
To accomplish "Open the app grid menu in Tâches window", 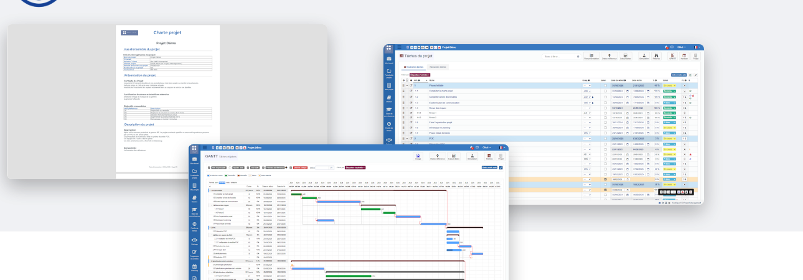I will [x=388, y=49].
